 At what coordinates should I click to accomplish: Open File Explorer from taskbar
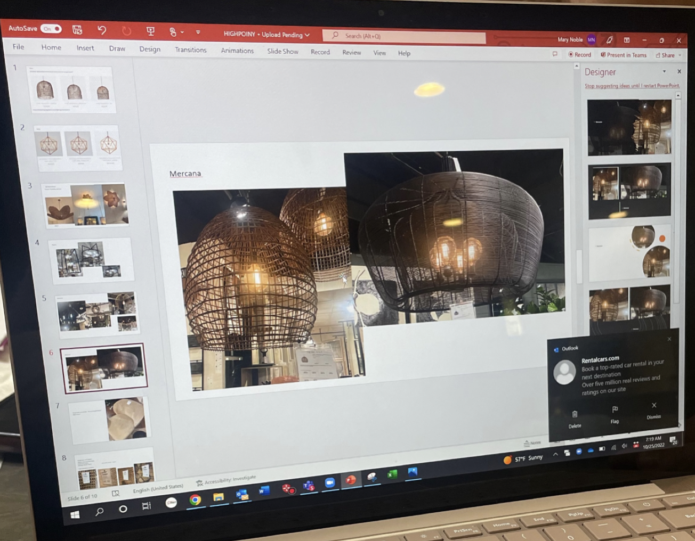(219, 497)
